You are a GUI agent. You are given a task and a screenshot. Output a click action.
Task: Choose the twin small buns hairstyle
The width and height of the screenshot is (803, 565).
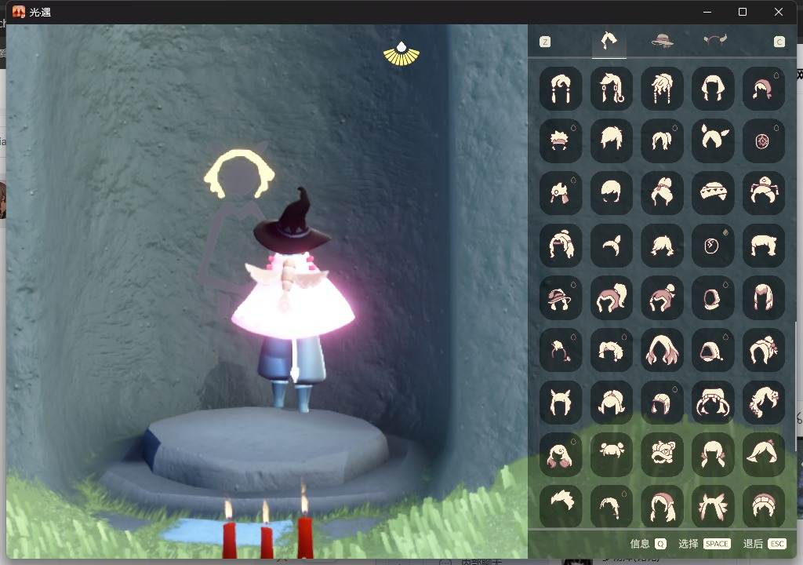click(612, 454)
